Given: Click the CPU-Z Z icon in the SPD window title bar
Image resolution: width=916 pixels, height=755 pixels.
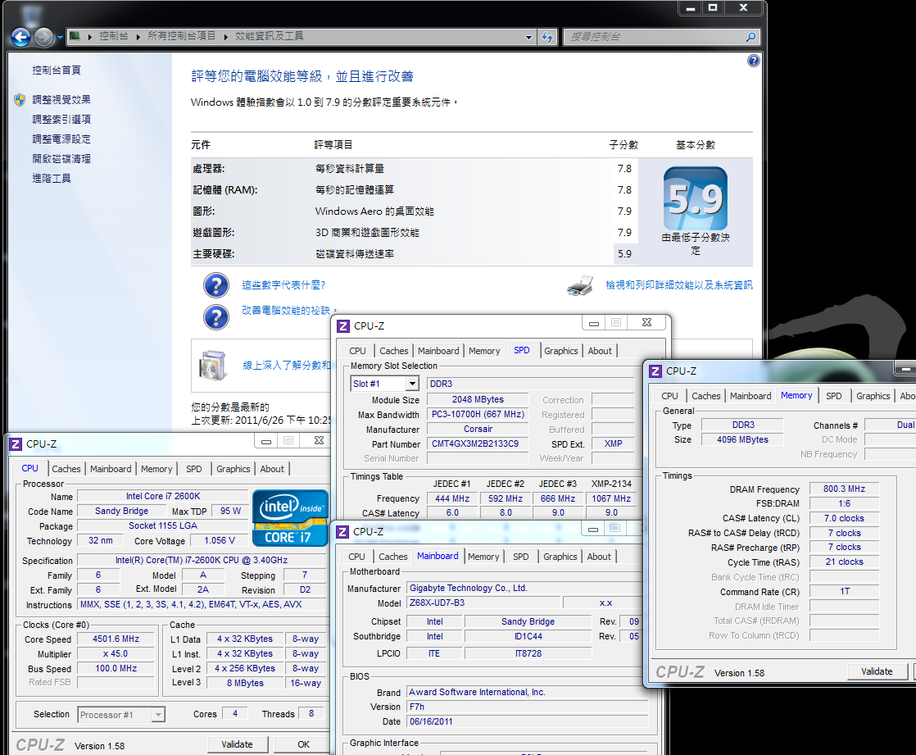Looking at the screenshot, I should 343,326.
